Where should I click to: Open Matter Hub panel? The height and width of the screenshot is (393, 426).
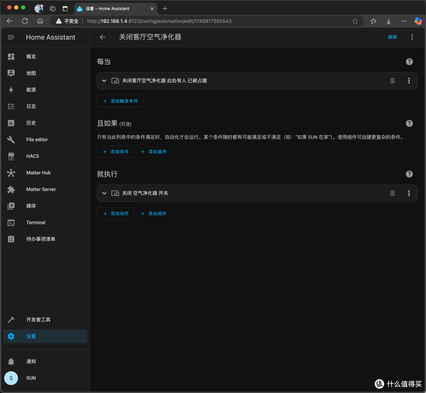pyautogui.click(x=45, y=173)
